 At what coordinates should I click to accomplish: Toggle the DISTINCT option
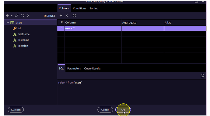[x=50, y=16]
